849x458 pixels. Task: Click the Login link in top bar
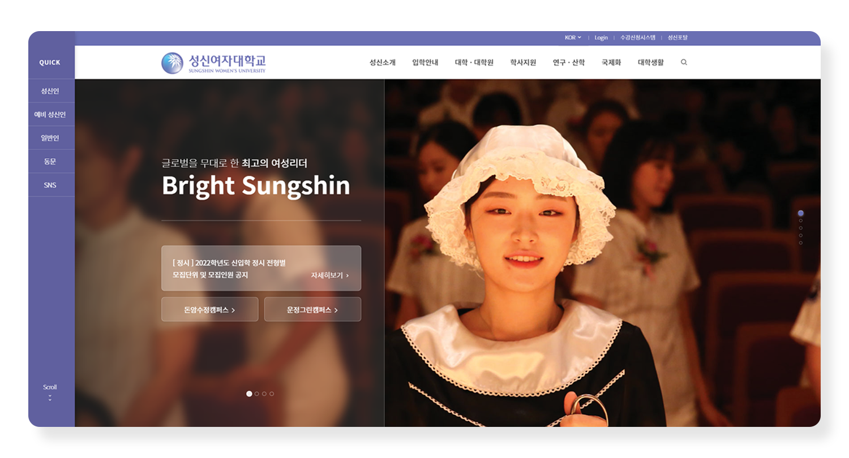click(601, 38)
